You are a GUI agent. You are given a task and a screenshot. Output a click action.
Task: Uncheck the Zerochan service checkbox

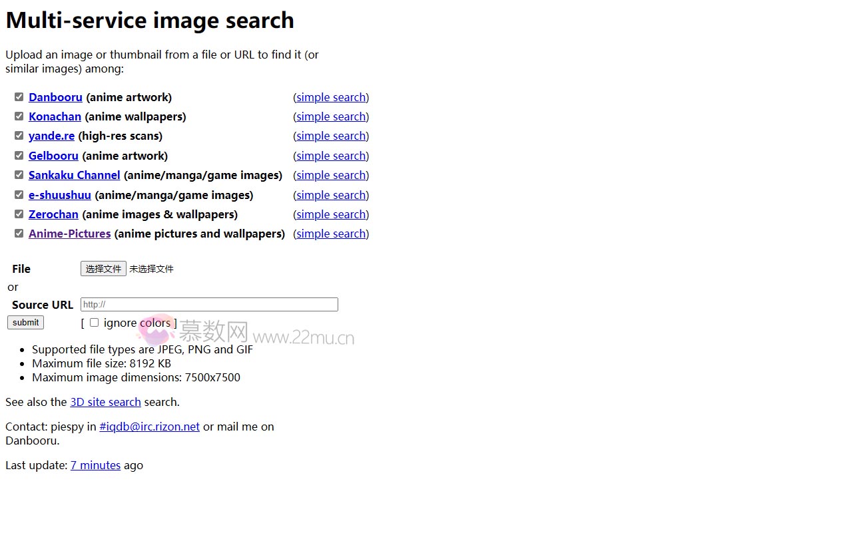point(19,214)
